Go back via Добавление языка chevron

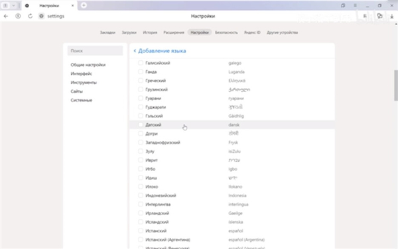click(x=135, y=51)
